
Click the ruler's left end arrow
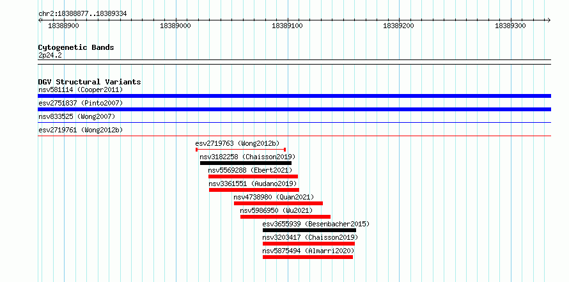point(40,20)
